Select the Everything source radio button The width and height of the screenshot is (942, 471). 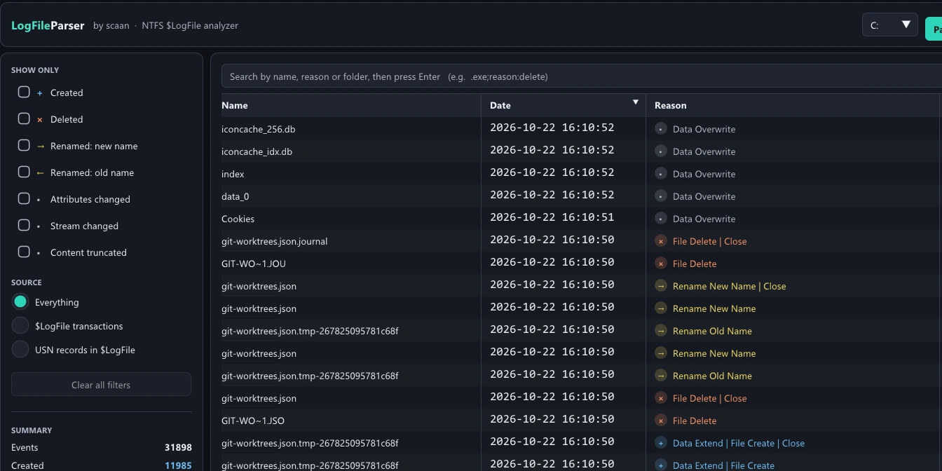click(x=20, y=302)
